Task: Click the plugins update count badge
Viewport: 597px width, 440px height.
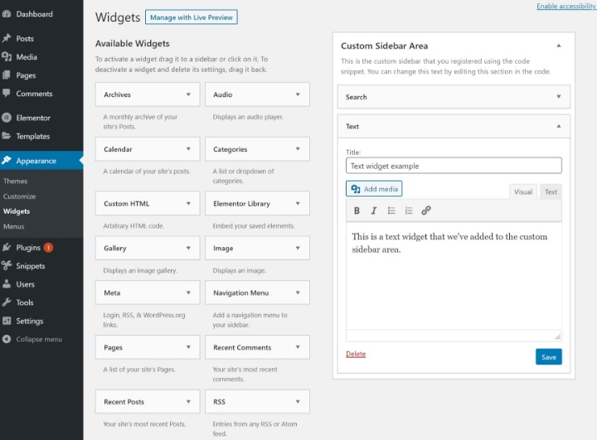Action: tap(48, 248)
